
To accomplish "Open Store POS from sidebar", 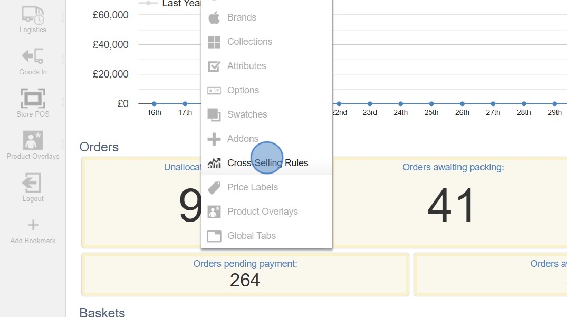I will [33, 98].
